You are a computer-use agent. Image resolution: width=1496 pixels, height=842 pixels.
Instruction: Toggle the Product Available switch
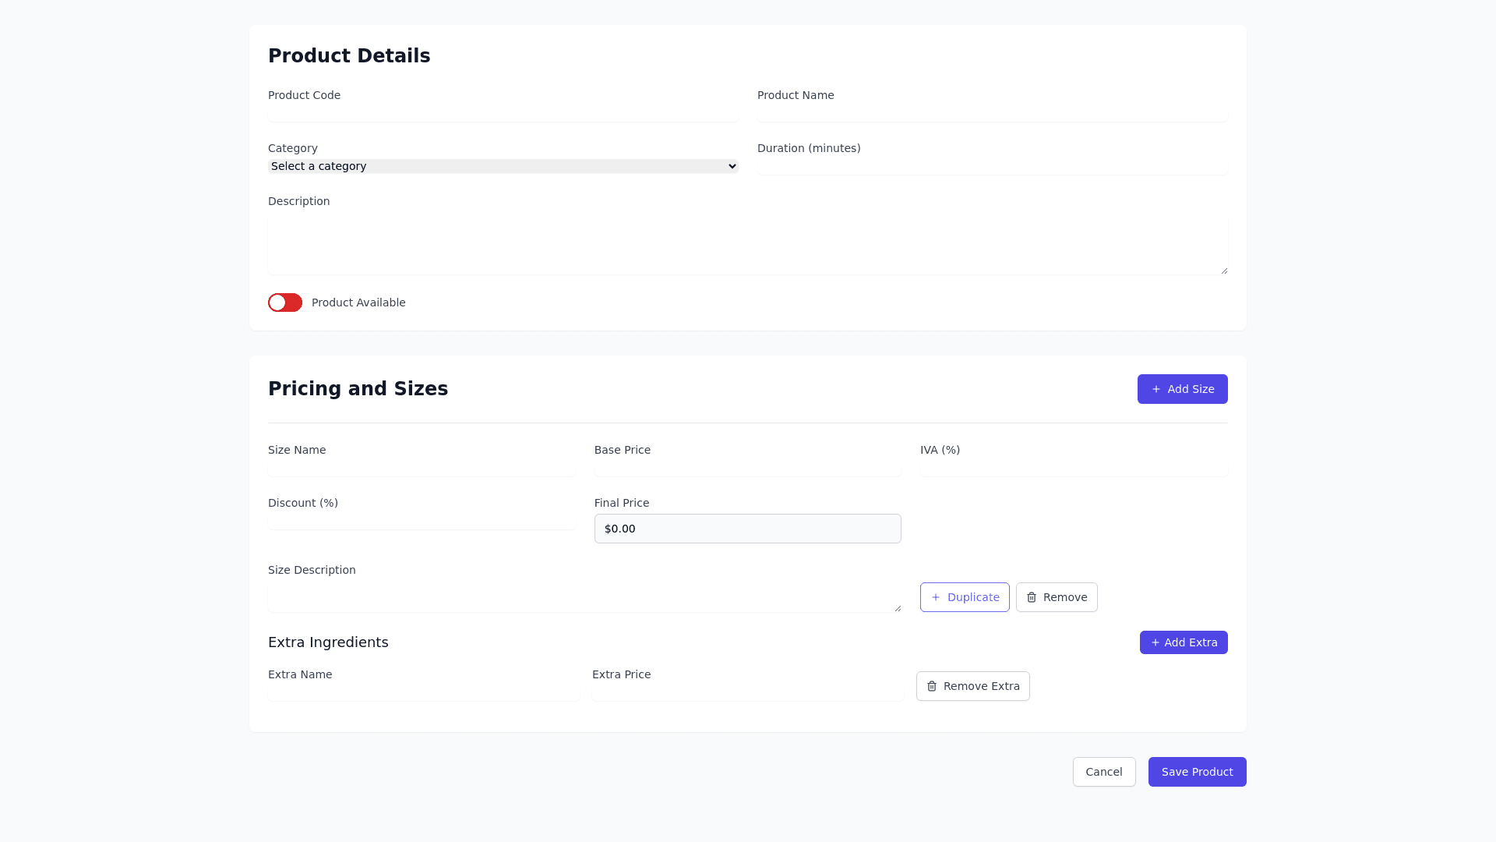point(285,302)
